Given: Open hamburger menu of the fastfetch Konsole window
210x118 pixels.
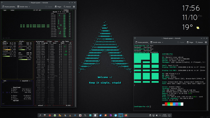Looking at the screenshot, I should (x=206, y=42).
